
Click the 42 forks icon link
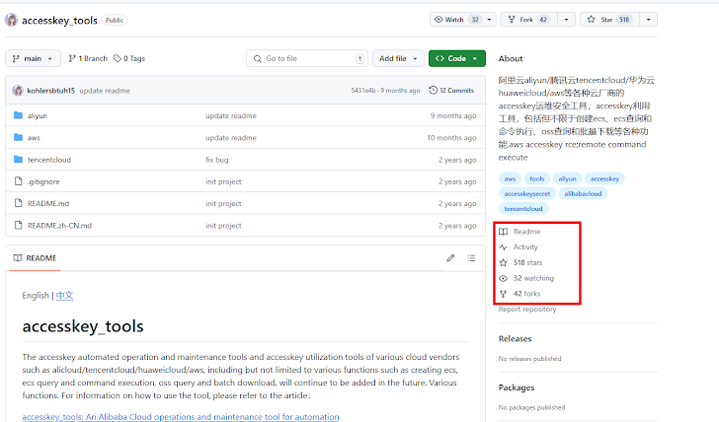coord(504,294)
